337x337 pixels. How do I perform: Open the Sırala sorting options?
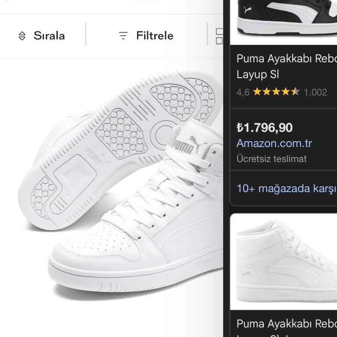click(49, 36)
